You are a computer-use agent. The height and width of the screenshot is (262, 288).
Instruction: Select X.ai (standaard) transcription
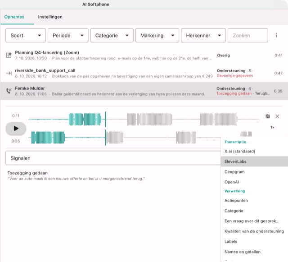tap(254, 152)
